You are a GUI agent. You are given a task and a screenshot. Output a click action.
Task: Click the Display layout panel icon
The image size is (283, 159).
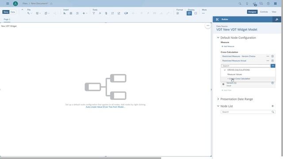(195, 13)
